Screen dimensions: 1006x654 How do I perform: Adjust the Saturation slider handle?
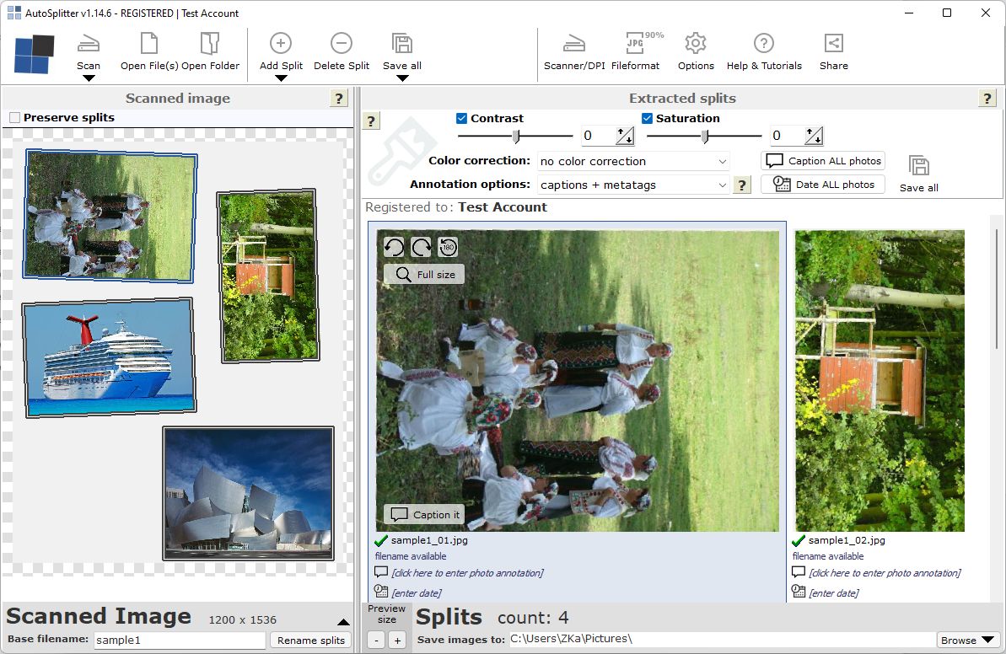[705, 136]
